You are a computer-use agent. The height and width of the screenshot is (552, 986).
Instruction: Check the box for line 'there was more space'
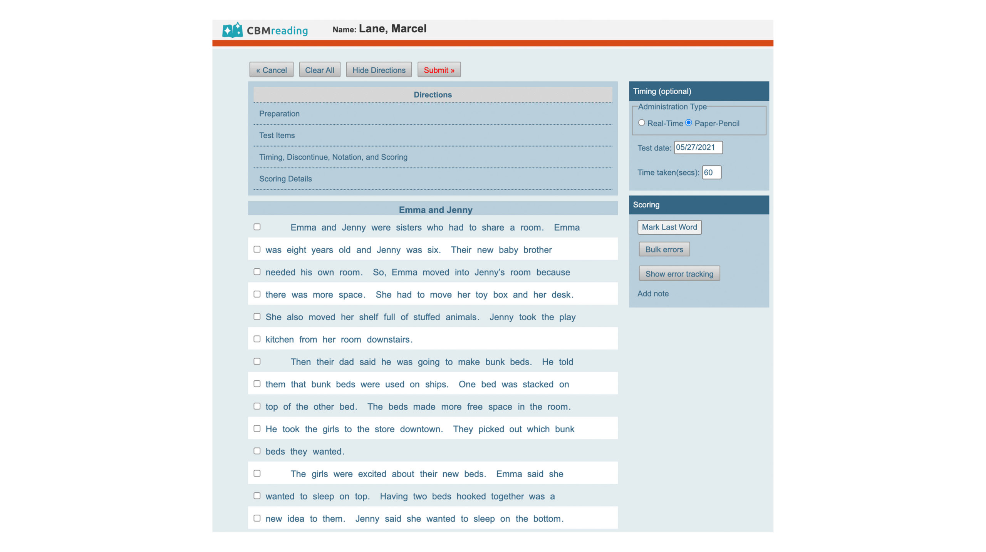point(257,294)
